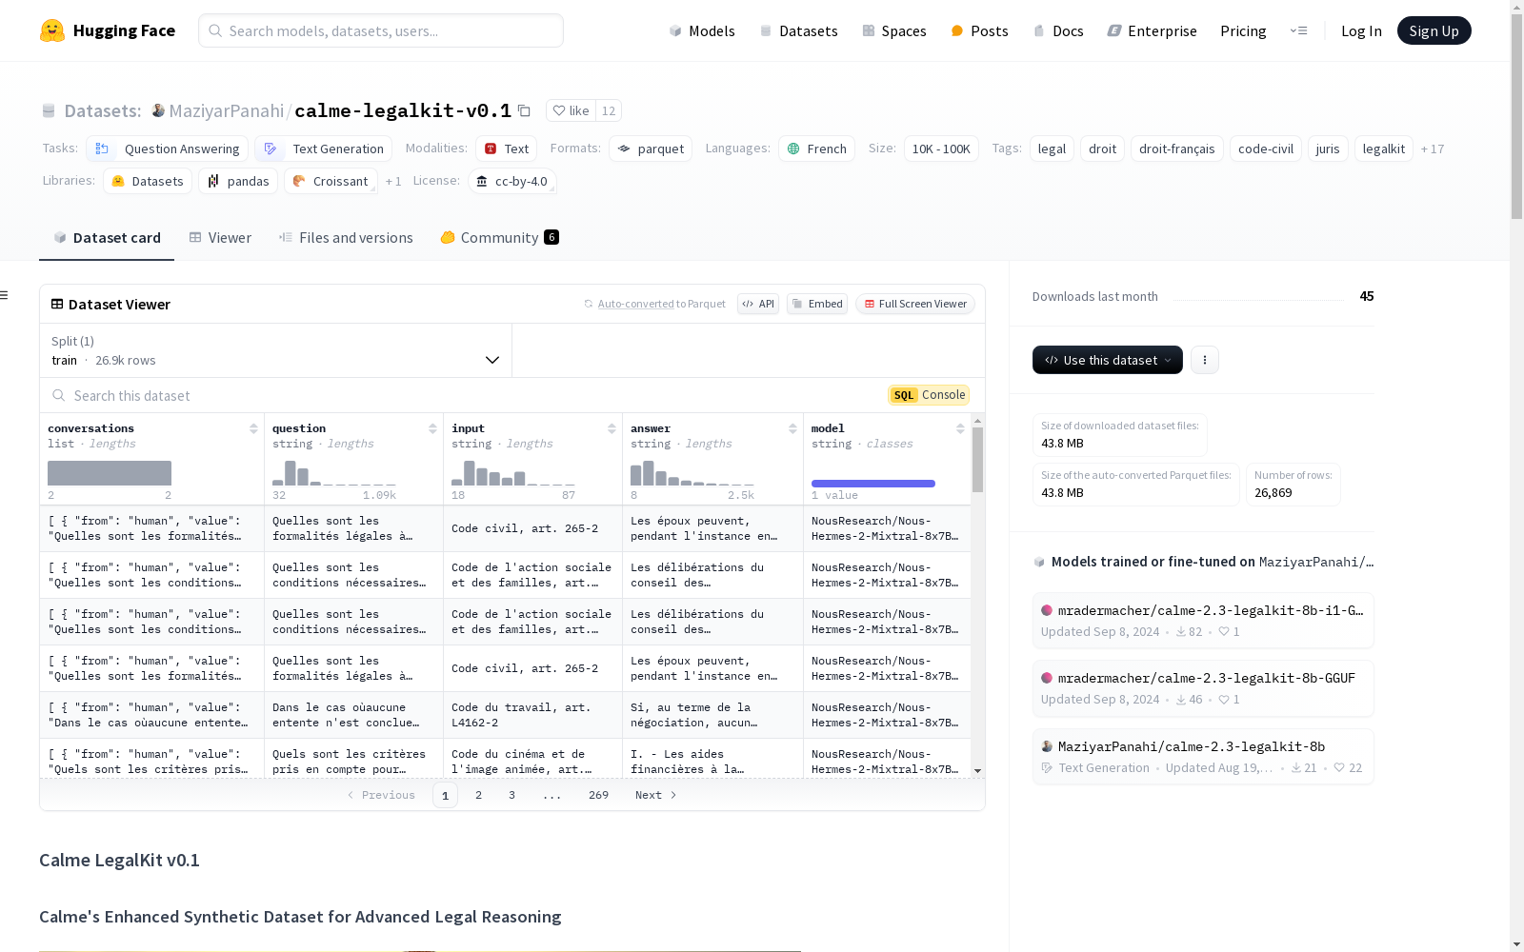Jump to page 269 of the table
Viewport: 1524px width, 952px height.
[598, 795]
